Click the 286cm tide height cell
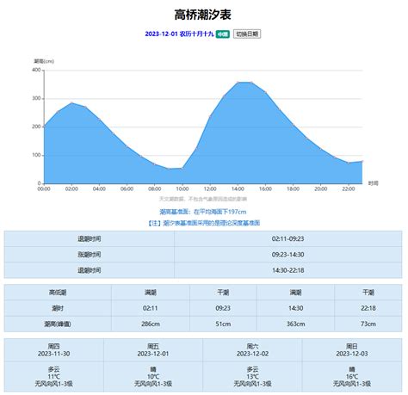 [151, 324]
